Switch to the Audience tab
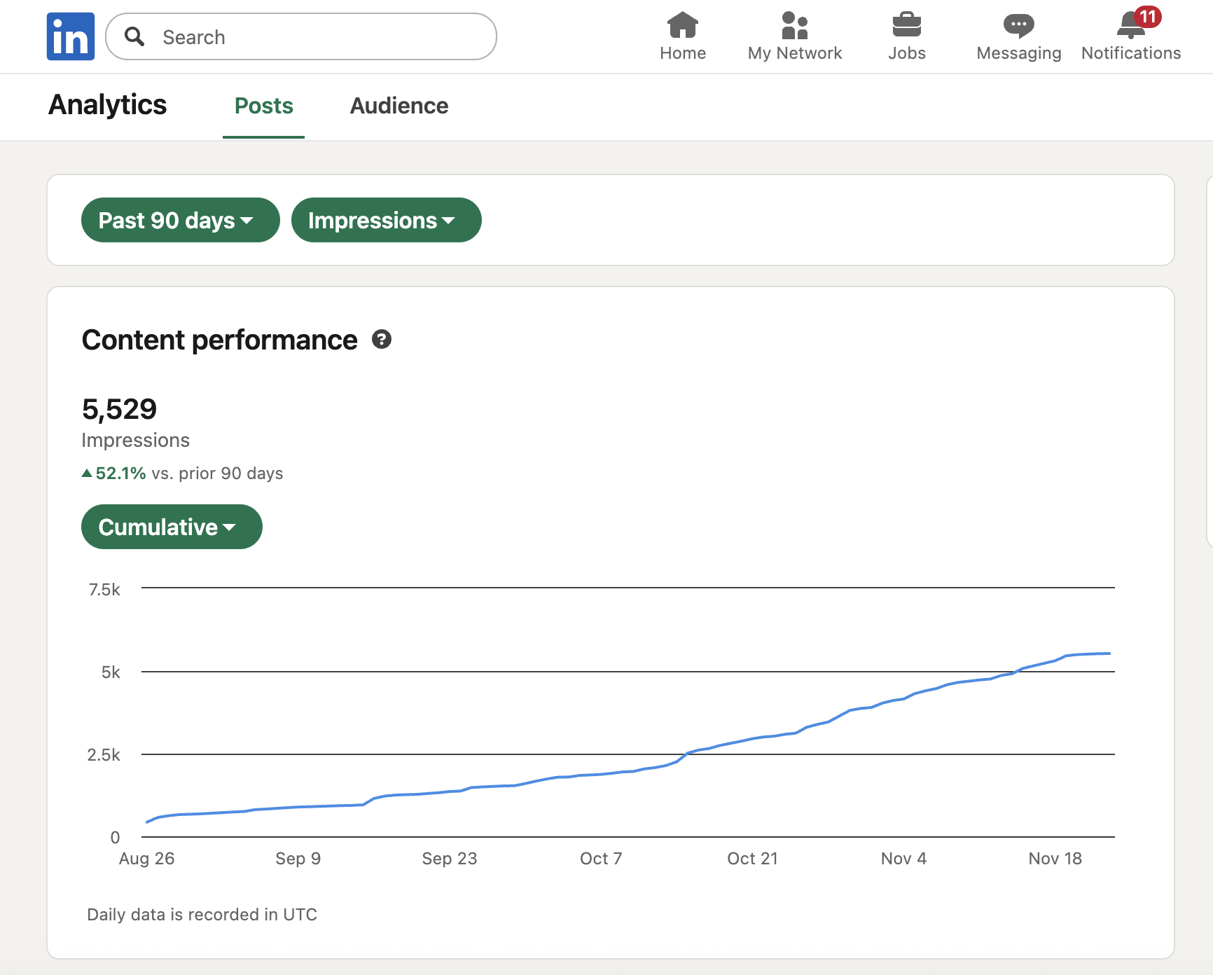This screenshot has height=975, width=1213. tap(399, 106)
